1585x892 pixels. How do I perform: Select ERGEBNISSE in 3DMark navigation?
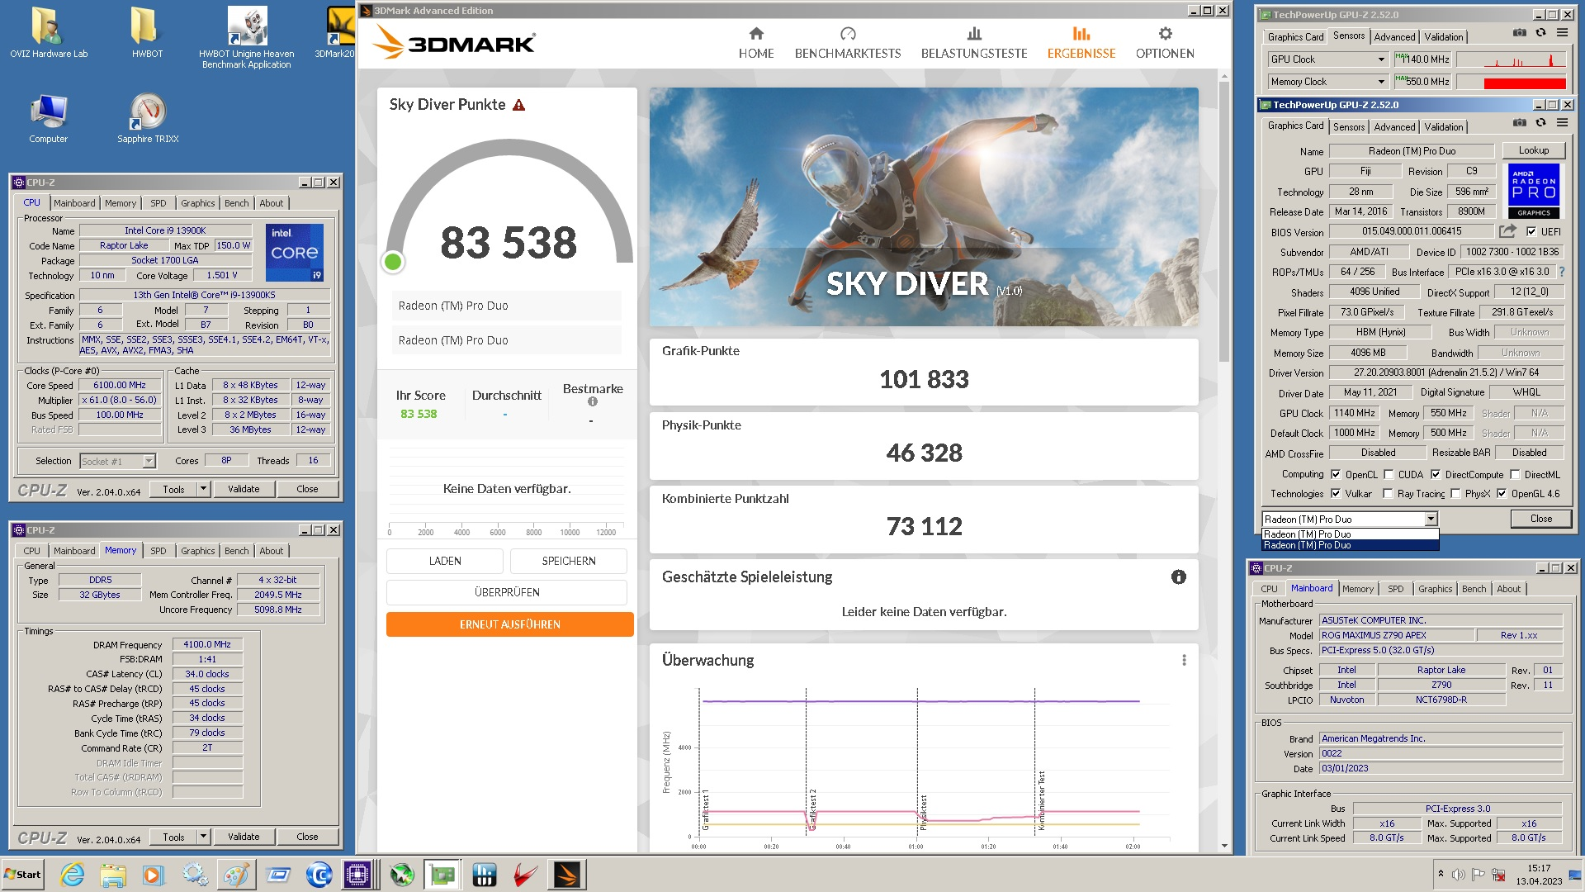click(1081, 43)
